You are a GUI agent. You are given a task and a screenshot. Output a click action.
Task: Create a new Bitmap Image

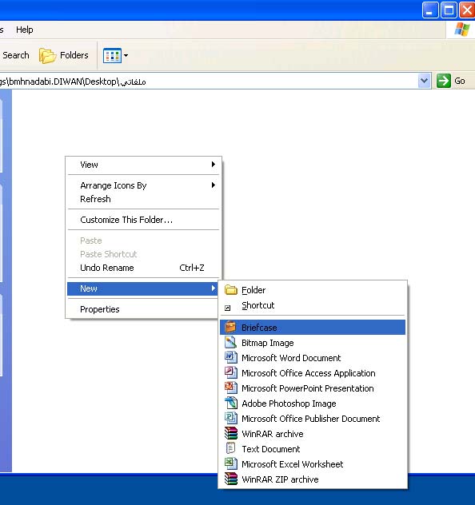(312, 343)
